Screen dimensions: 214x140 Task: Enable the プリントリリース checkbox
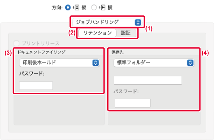tap(16, 43)
